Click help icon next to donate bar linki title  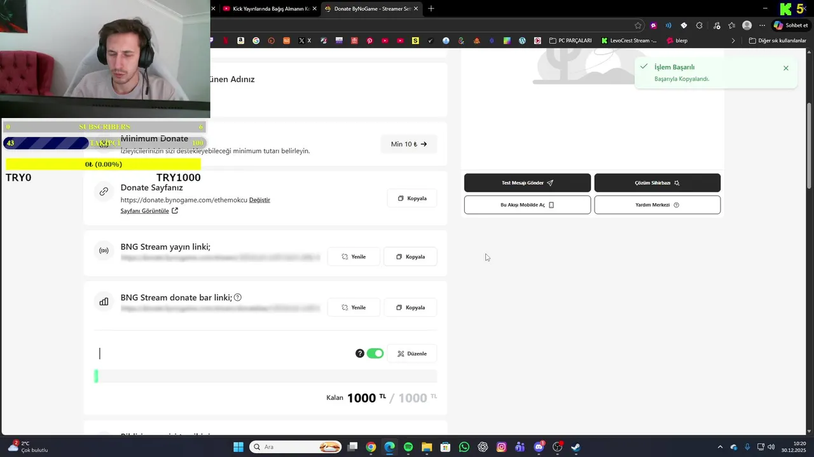(x=238, y=297)
